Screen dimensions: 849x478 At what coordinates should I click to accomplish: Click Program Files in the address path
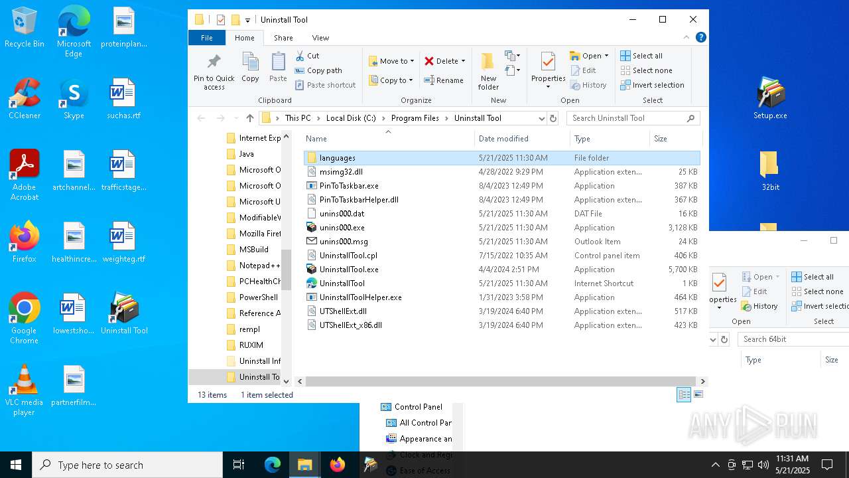pyautogui.click(x=415, y=118)
